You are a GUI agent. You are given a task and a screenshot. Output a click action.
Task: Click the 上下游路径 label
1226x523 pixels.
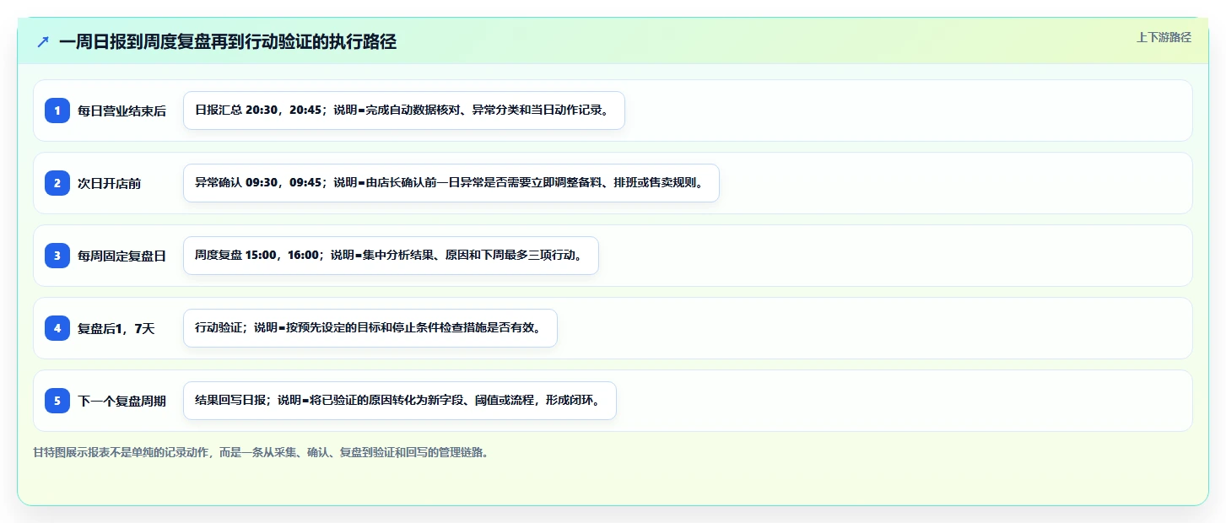click(x=1164, y=37)
